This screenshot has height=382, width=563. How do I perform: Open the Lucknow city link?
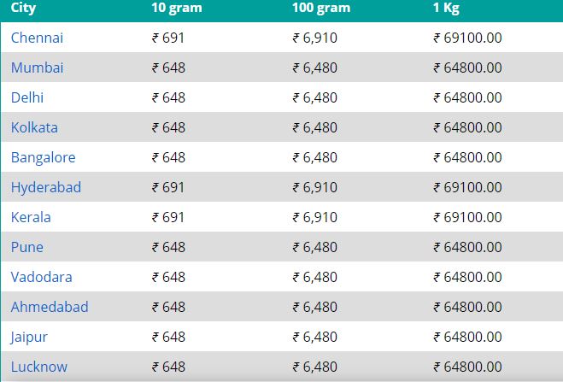(x=39, y=367)
